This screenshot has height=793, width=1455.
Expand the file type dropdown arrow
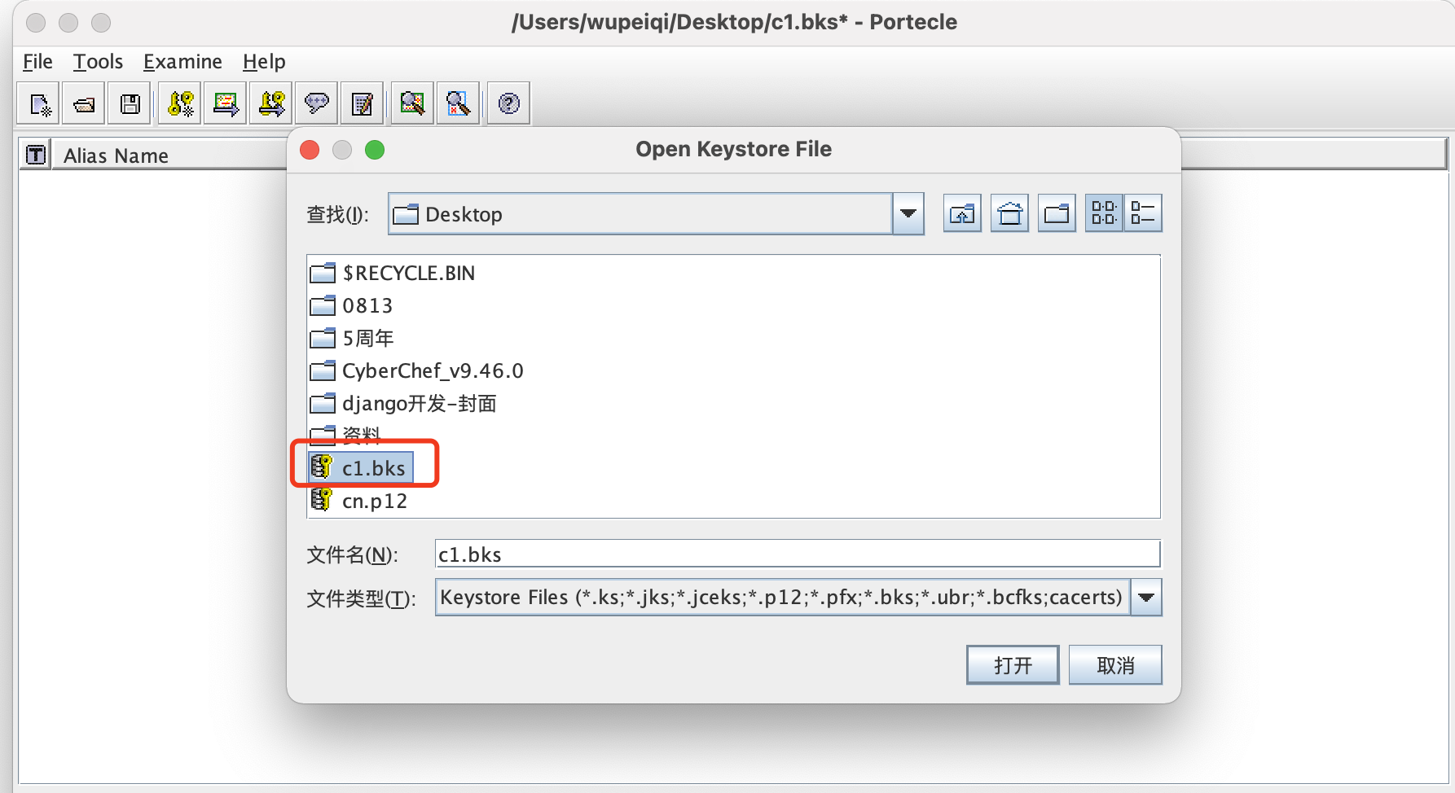(x=1146, y=598)
